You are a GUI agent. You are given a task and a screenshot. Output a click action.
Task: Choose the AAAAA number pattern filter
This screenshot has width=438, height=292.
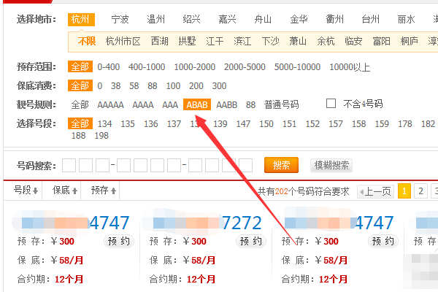[x=110, y=104]
